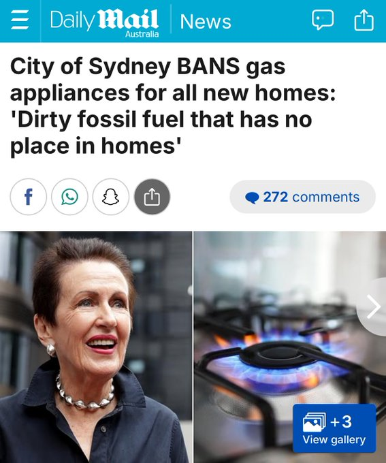Open the comments speech bubble icon in header
Viewport: 386px width, 463px height.
[323, 20]
